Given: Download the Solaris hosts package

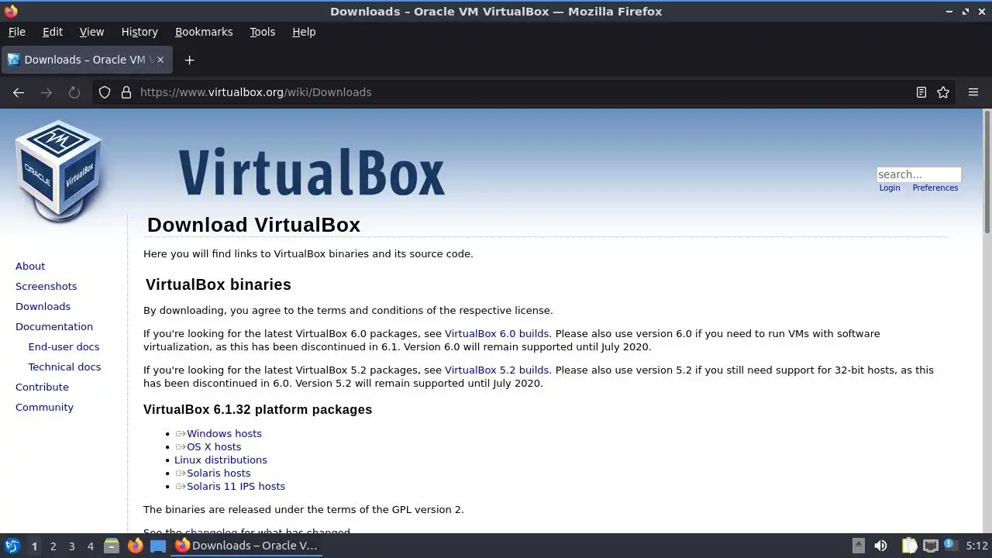Looking at the screenshot, I should (x=219, y=473).
